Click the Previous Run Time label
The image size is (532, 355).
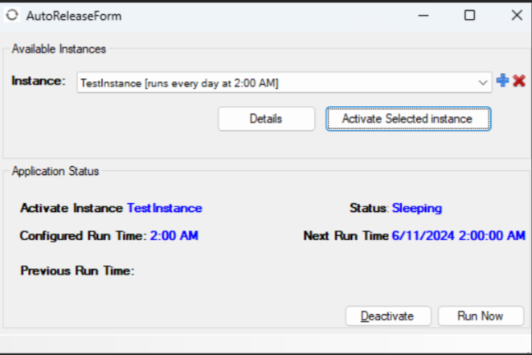[x=77, y=270]
